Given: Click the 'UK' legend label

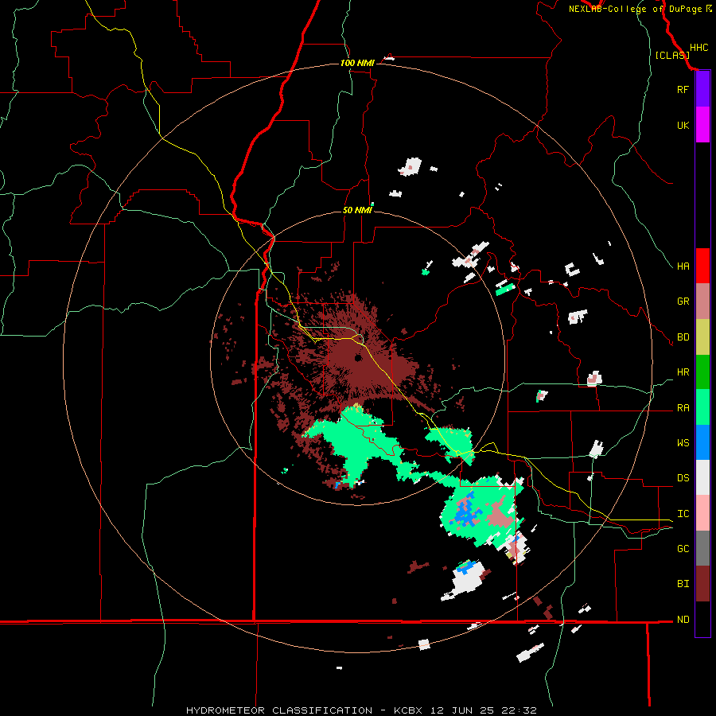Looking at the screenshot, I should (683, 126).
